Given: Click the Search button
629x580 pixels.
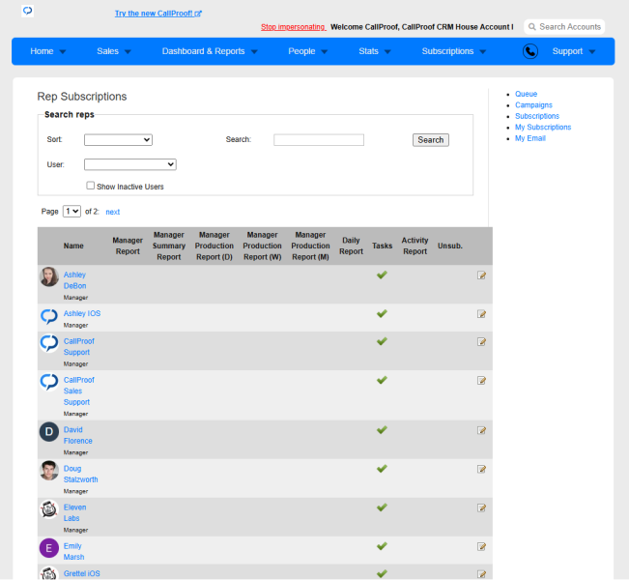Looking at the screenshot, I should (x=430, y=140).
